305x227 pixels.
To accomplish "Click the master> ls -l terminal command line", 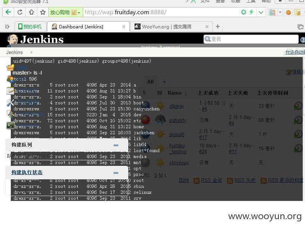I will (x=27, y=73).
